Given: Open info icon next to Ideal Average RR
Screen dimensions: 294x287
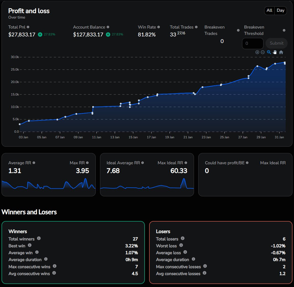Looking at the screenshot, I should 143,163.
